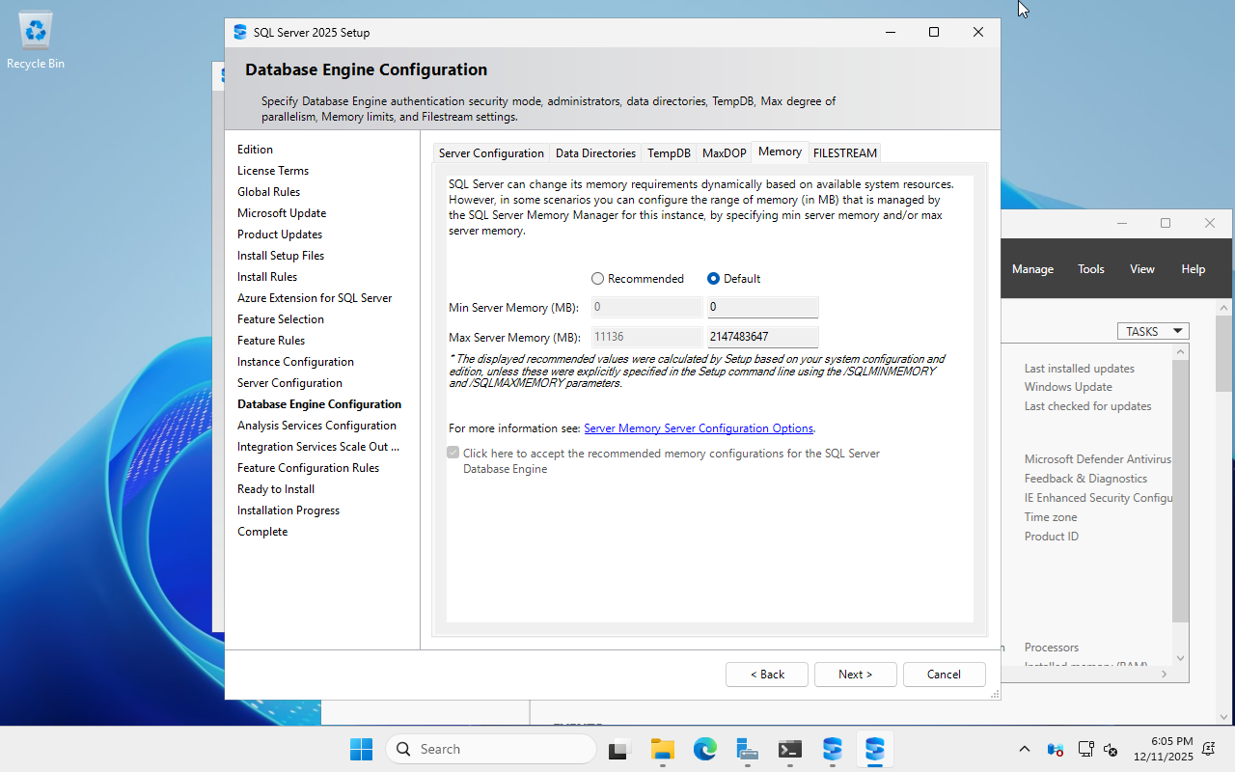
Task: Check the accept recommended memory configurations box
Action: tap(453, 453)
